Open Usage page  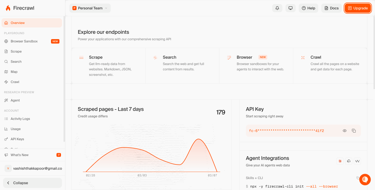point(32,129)
